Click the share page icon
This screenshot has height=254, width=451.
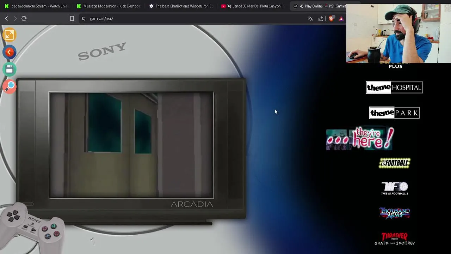pyautogui.click(x=321, y=18)
